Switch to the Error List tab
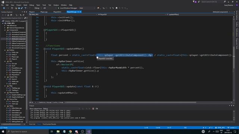The width and height of the screenshot is (239, 134). 32,124
